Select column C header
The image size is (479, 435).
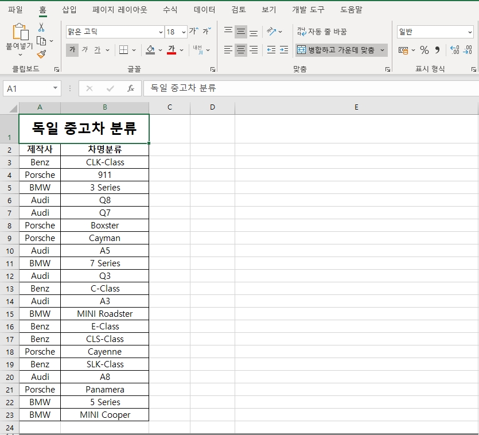click(x=170, y=107)
